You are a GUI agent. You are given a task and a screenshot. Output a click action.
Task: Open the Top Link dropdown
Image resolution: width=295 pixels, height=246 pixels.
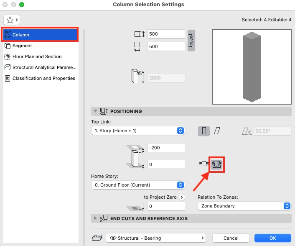point(138,131)
